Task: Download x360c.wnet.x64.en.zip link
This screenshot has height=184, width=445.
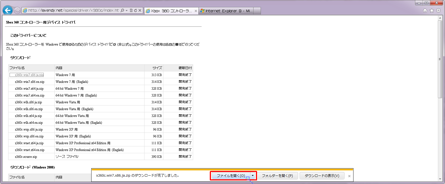Action: click(x=30, y=150)
